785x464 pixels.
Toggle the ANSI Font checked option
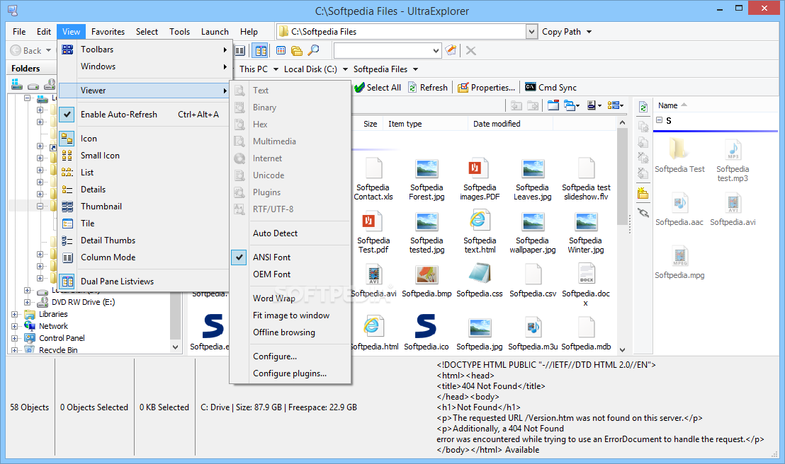tap(290, 257)
